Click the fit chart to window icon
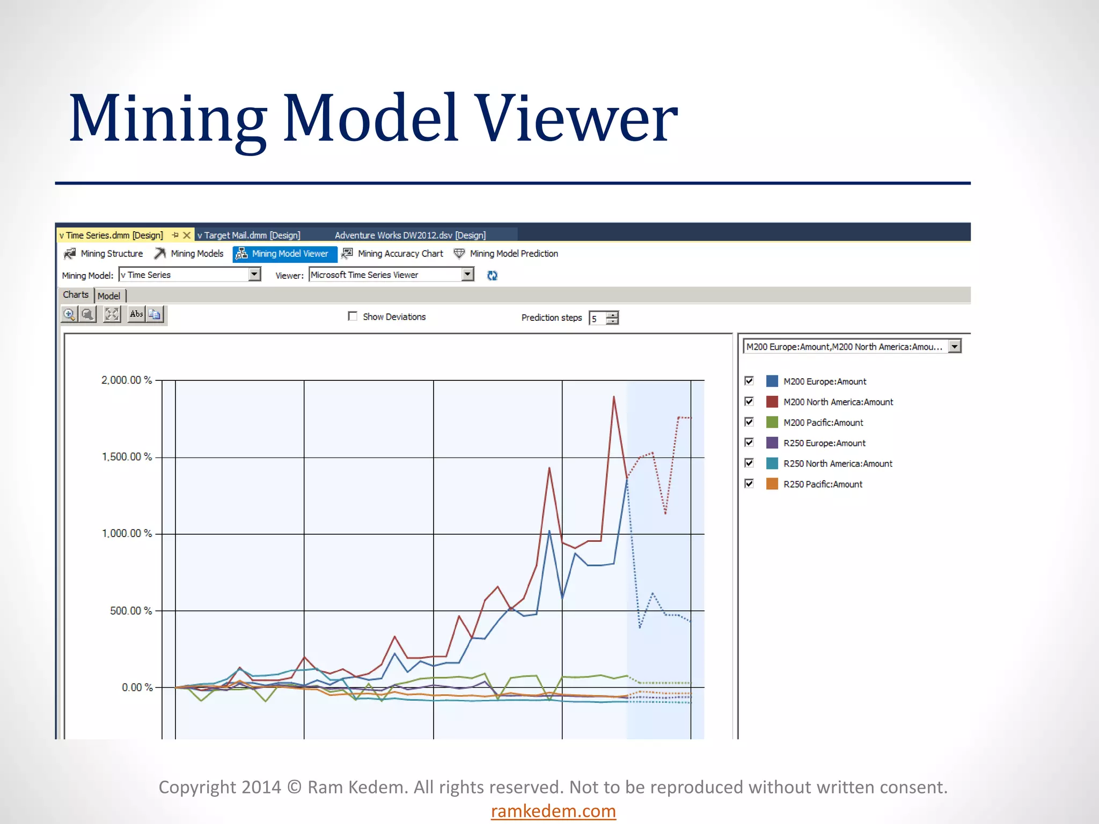The height and width of the screenshot is (824, 1099). (112, 315)
